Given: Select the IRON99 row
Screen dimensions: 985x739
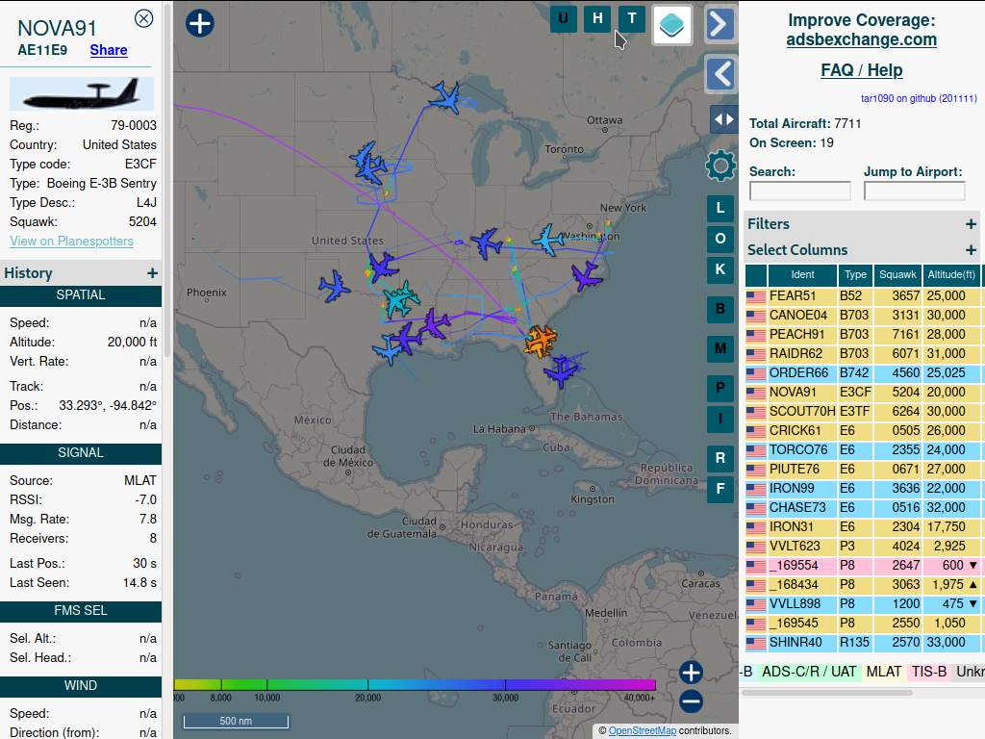Looking at the screenshot, I should tap(865, 488).
